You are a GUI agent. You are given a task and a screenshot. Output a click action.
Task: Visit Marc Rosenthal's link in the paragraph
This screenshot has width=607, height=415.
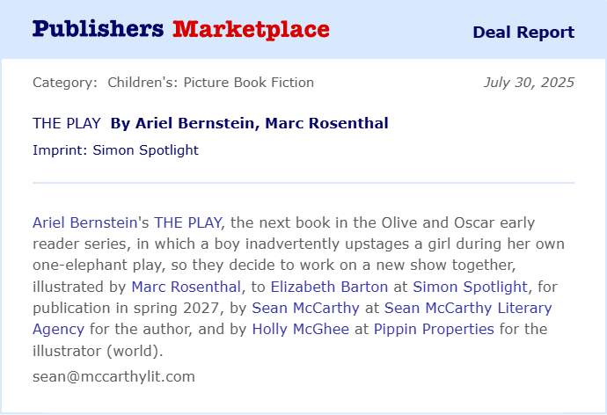click(186, 286)
